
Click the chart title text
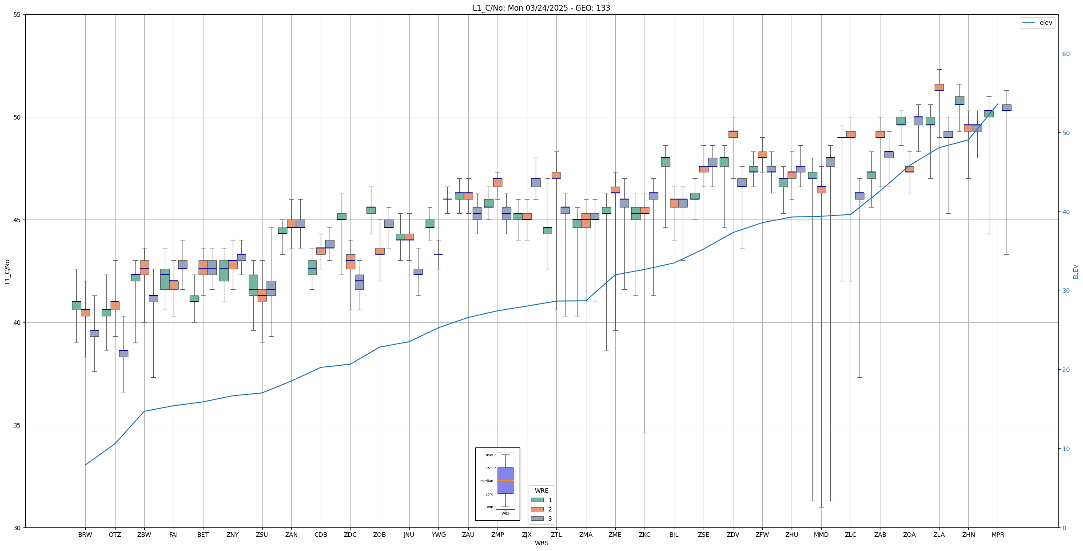click(x=541, y=8)
